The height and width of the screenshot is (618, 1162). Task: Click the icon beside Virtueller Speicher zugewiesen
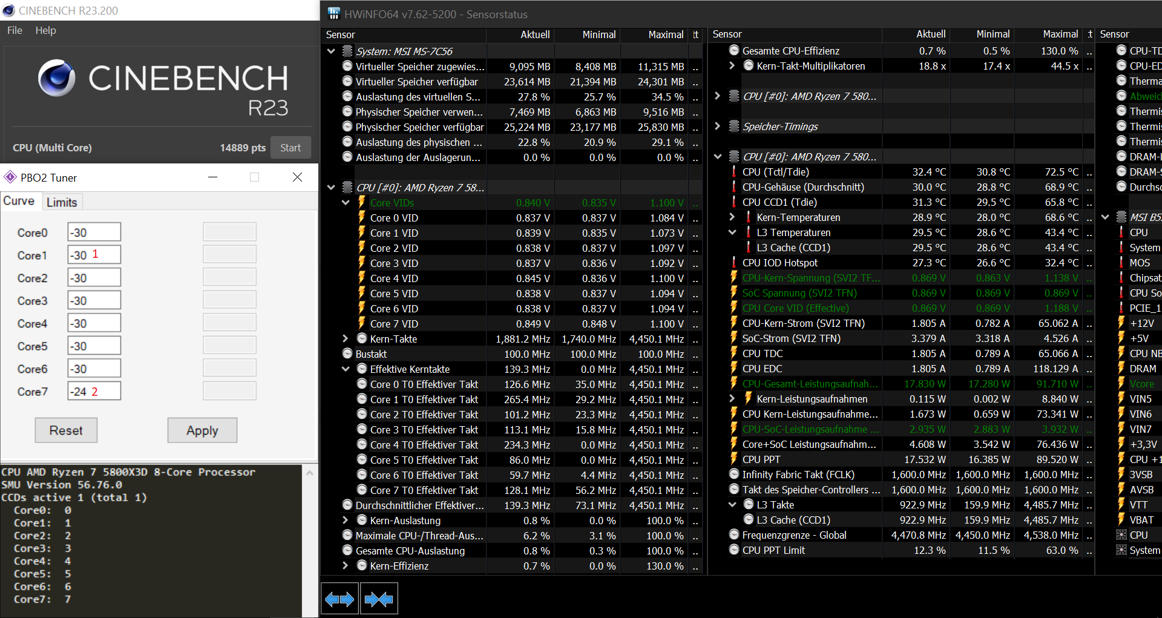click(x=347, y=66)
